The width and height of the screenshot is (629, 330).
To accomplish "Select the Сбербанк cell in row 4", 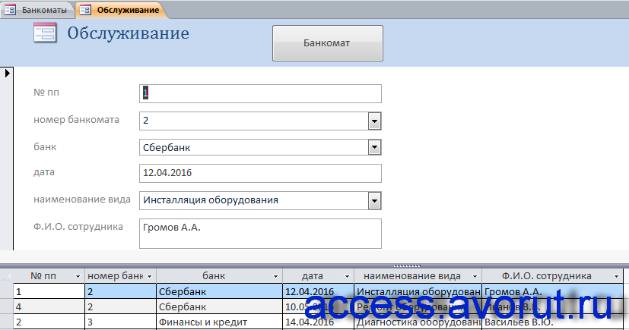I will tap(220, 306).
